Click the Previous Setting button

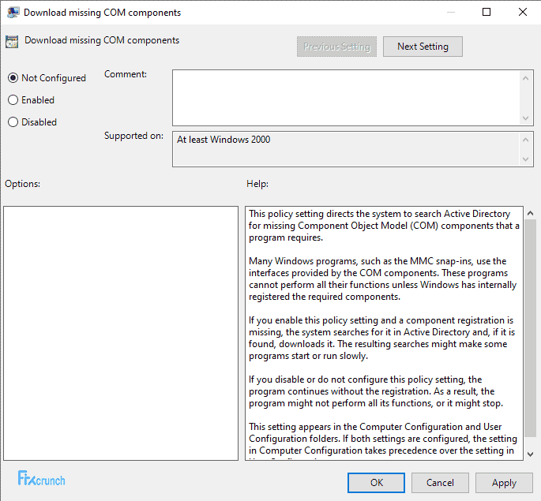click(336, 47)
